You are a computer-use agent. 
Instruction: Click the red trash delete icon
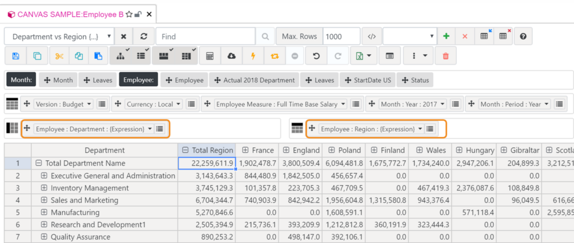pos(446,56)
